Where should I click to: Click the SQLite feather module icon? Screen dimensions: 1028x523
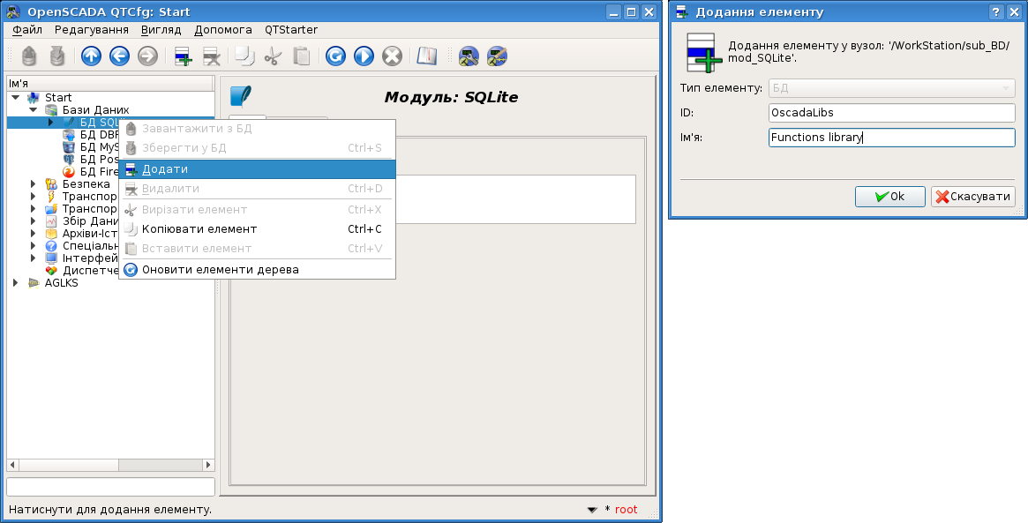[241, 96]
